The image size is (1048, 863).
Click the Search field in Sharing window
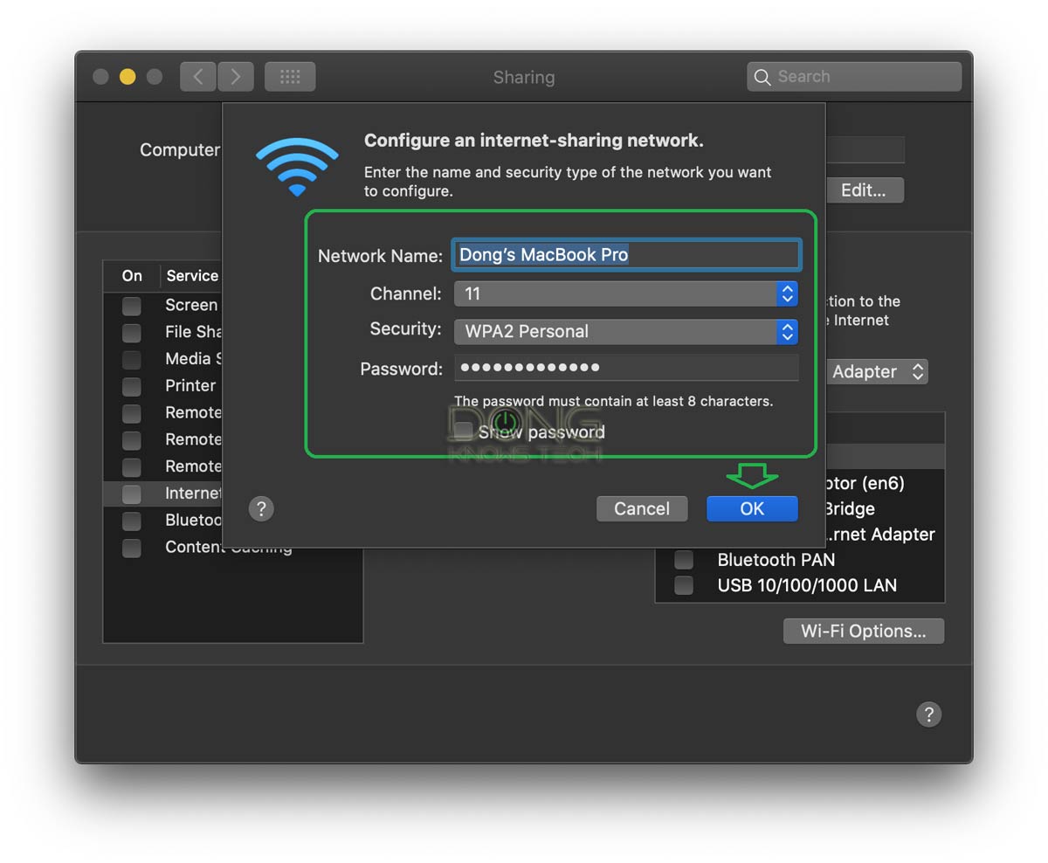(x=854, y=77)
